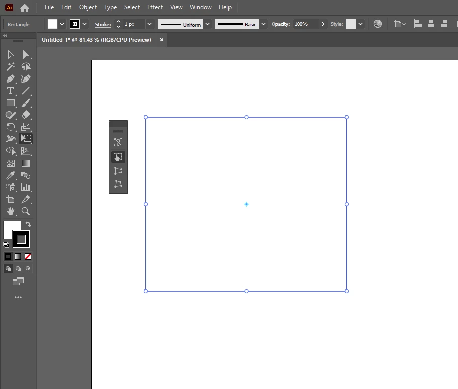458x389 pixels.
Task: Pick the Paintbrush tool
Action: pyautogui.click(x=26, y=103)
